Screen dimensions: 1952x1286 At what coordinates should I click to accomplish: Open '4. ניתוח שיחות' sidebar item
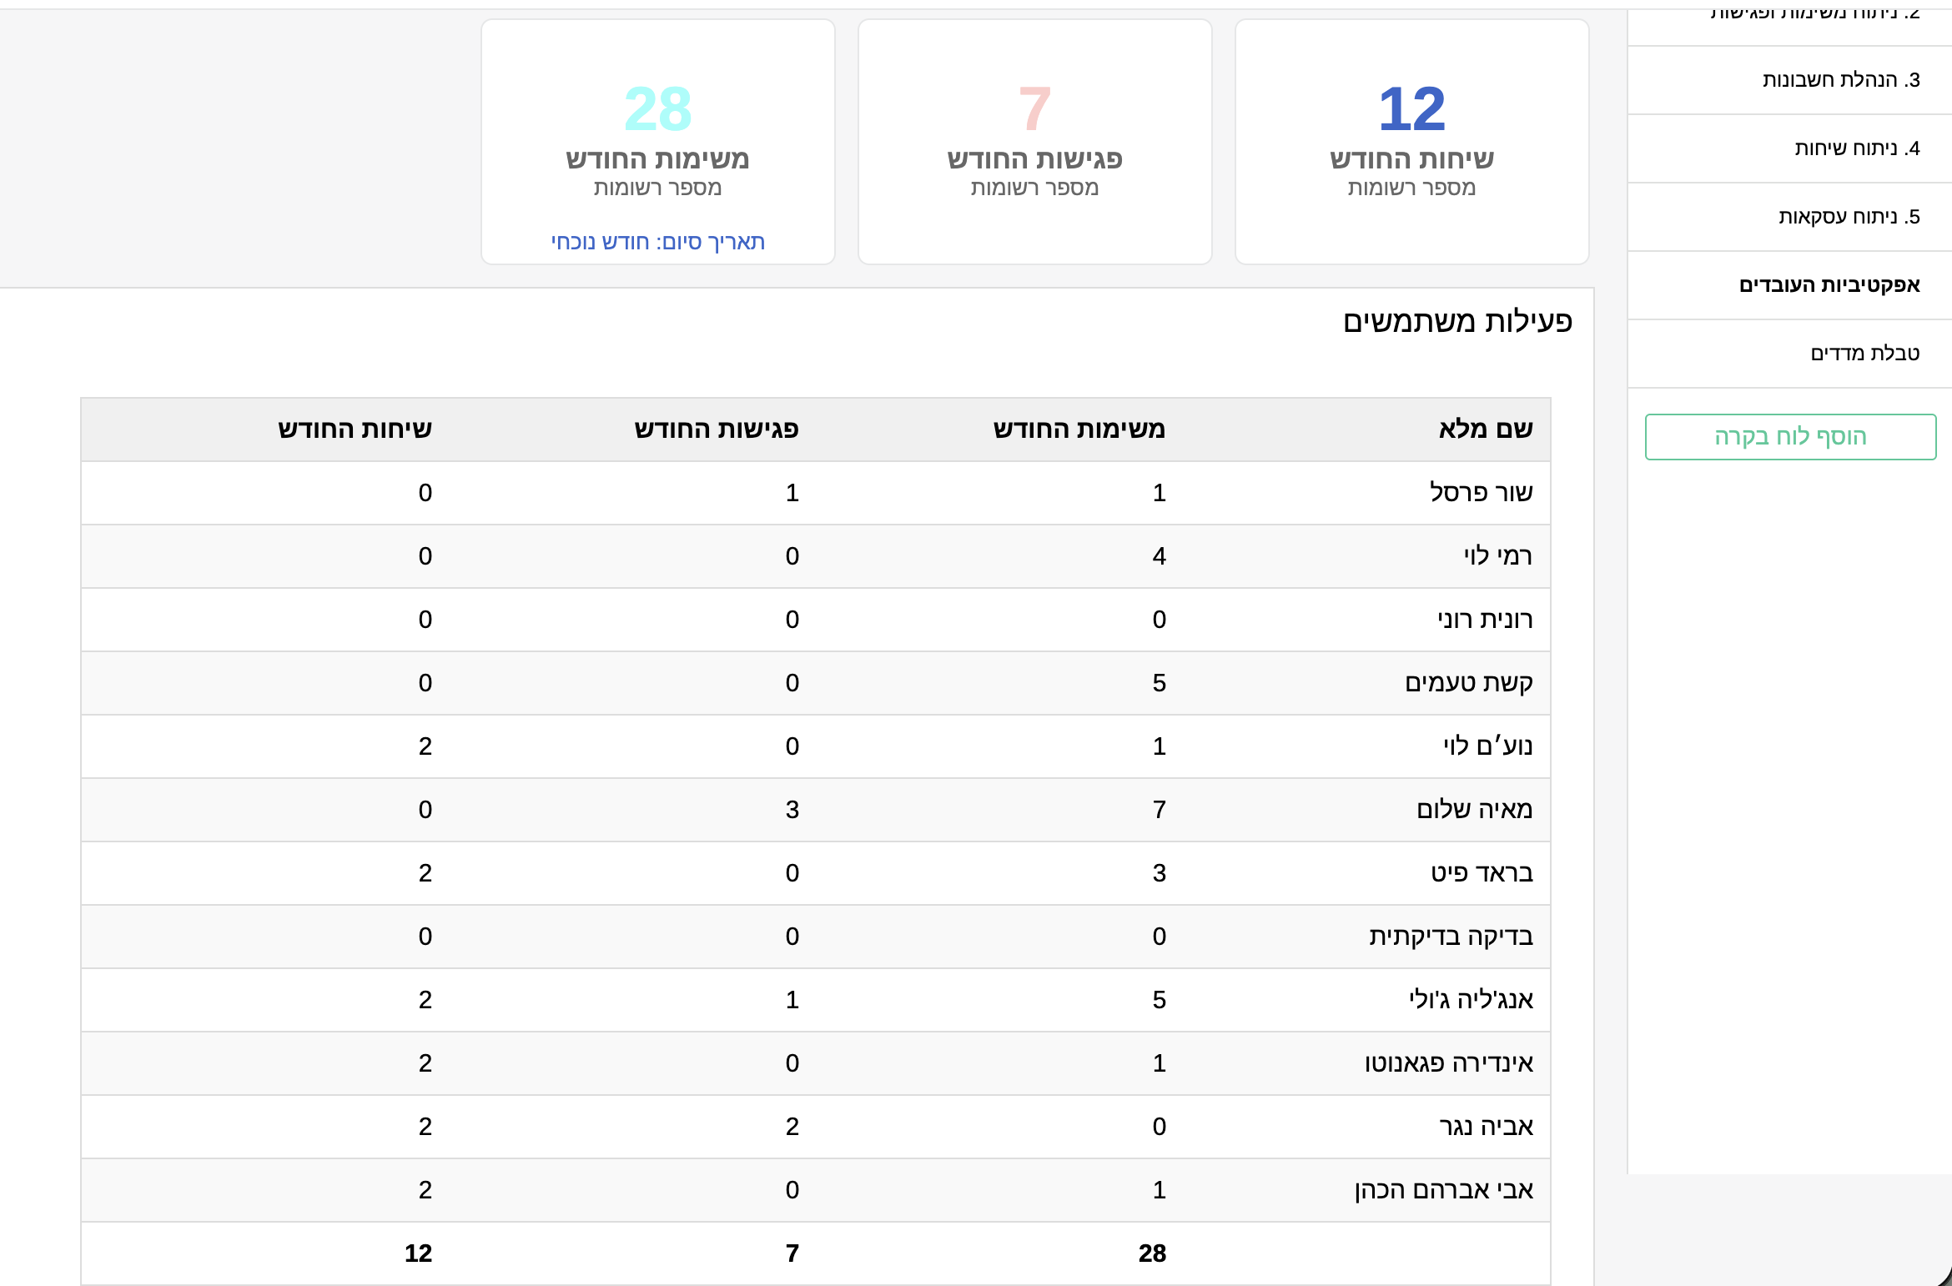1856,148
